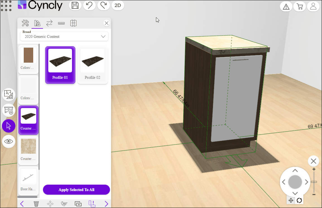This screenshot has height=208, width=322.
Task: Switch to the wrench and hammer tools tab
Action: tap(25, 23)
